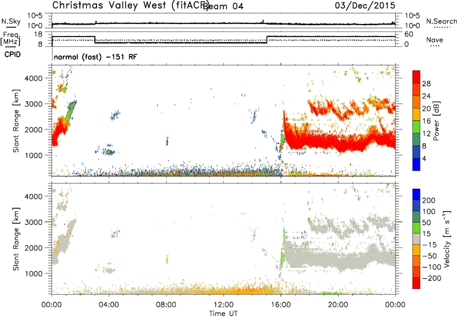Click the 'CPID' label

pyautogui.click(x=13, y=54)
